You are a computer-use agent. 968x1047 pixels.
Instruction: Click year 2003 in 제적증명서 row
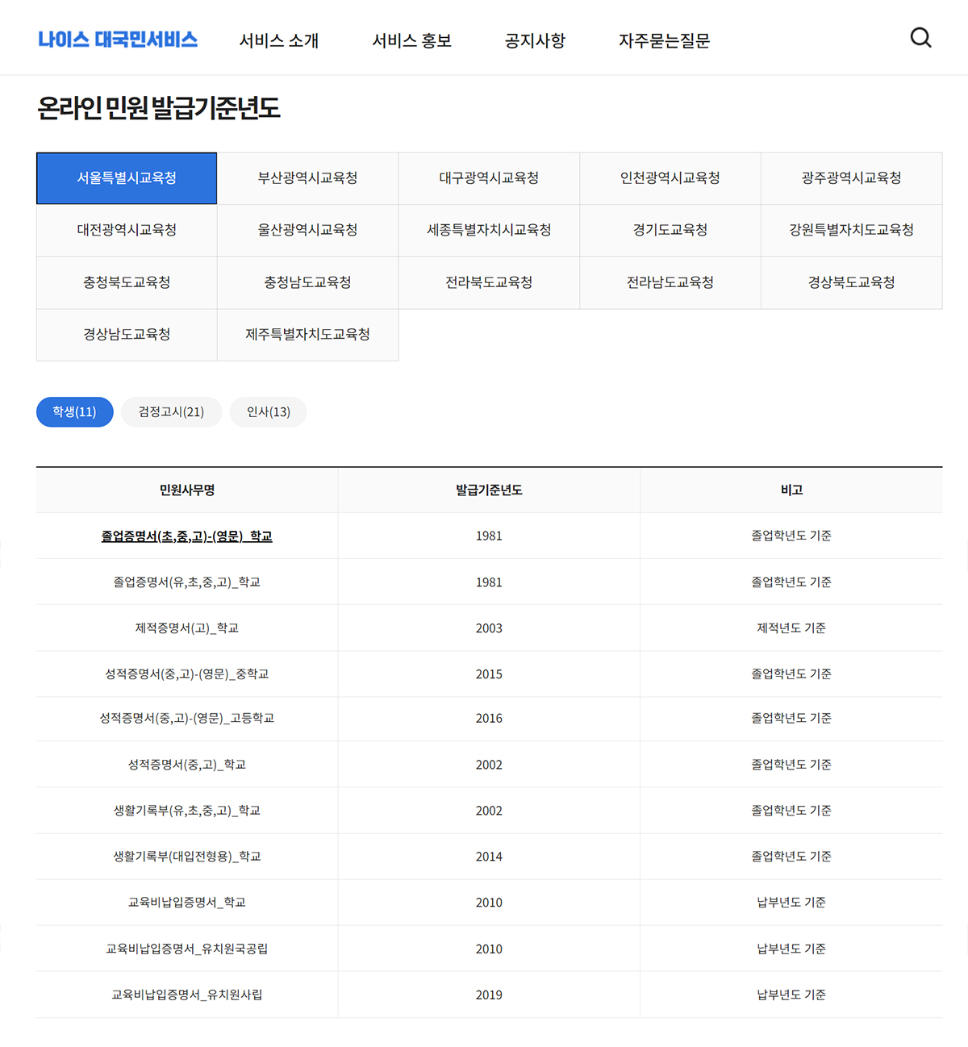[489, 628]
